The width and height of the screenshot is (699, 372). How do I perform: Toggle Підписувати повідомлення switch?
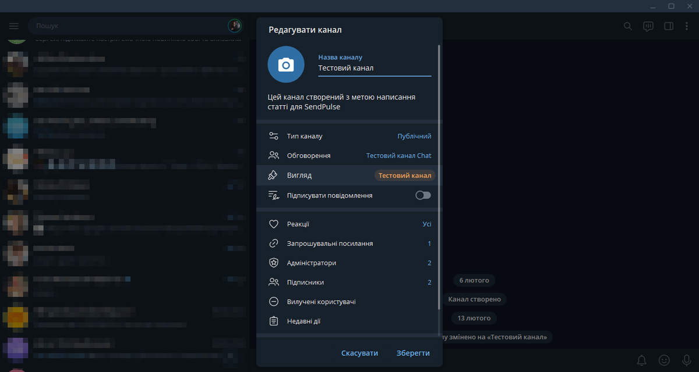(423, 195)
